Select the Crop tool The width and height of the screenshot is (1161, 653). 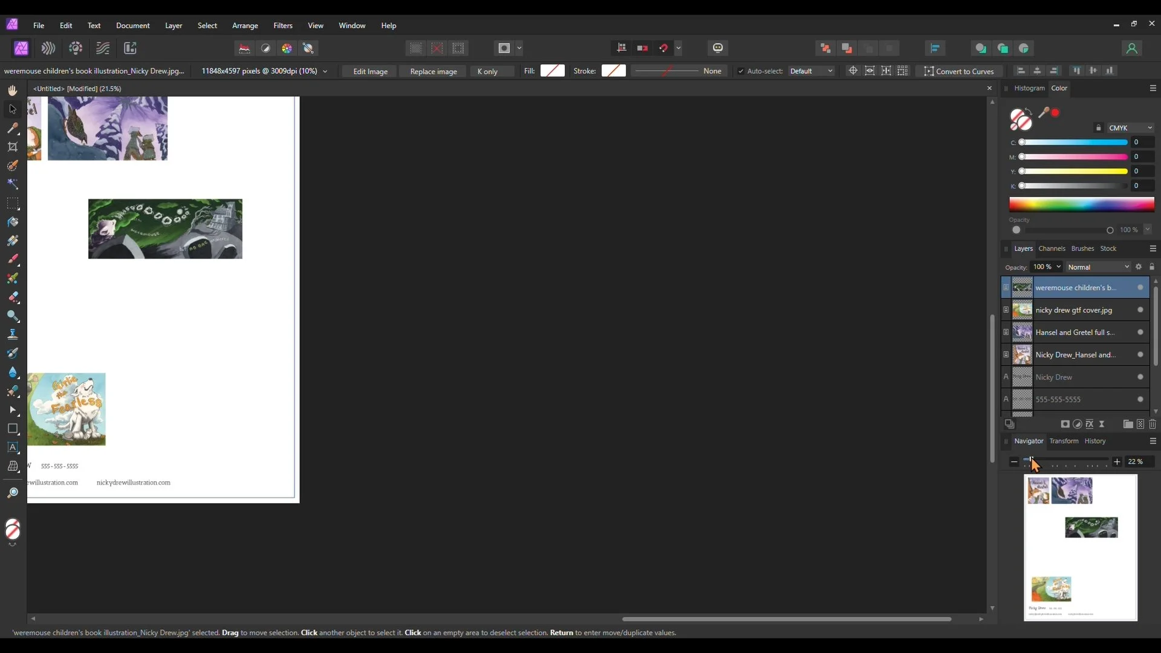click(x=13, y=147)
